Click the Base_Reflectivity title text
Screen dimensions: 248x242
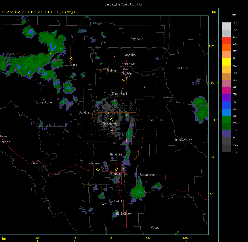coord(124,4)
